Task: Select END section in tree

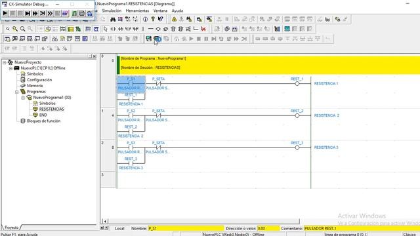Action: click(43, 115)
